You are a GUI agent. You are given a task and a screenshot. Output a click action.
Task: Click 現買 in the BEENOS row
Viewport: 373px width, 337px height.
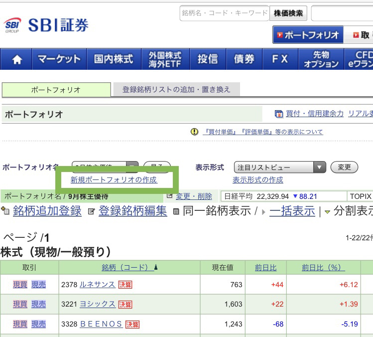(20, 324)
